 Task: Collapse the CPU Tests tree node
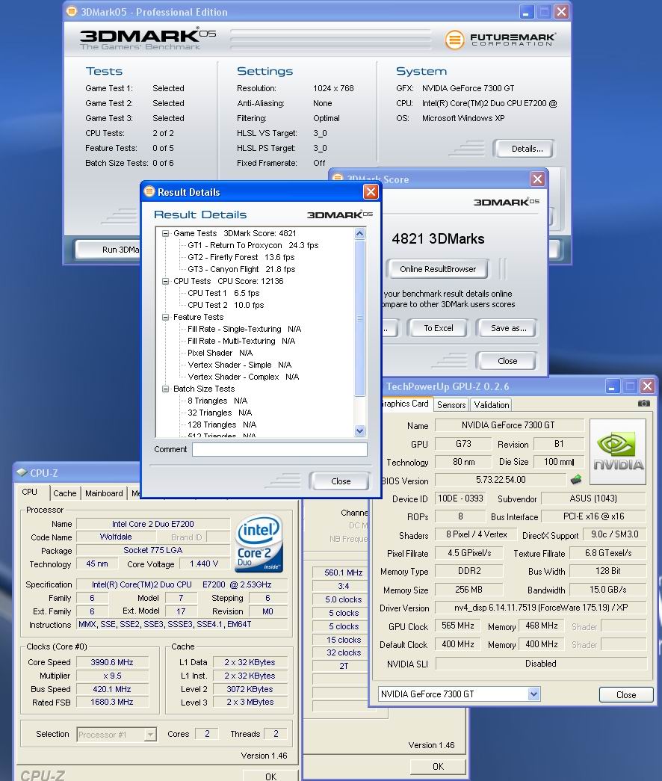[165, 281]
